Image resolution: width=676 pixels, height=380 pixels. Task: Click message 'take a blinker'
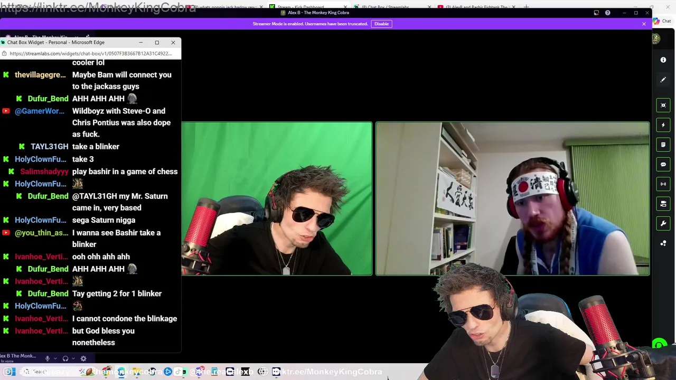(x=96, y=147)
